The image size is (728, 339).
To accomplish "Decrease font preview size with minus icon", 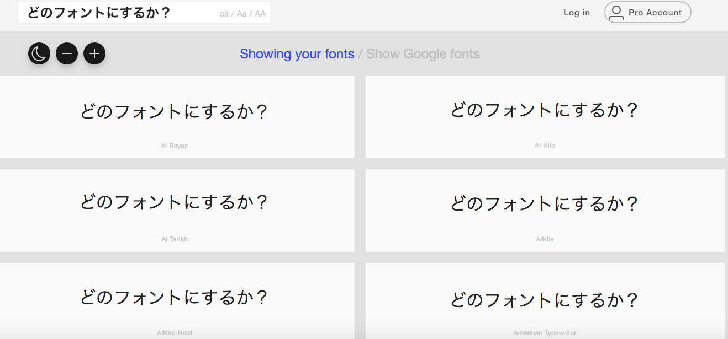I will 67,53.
